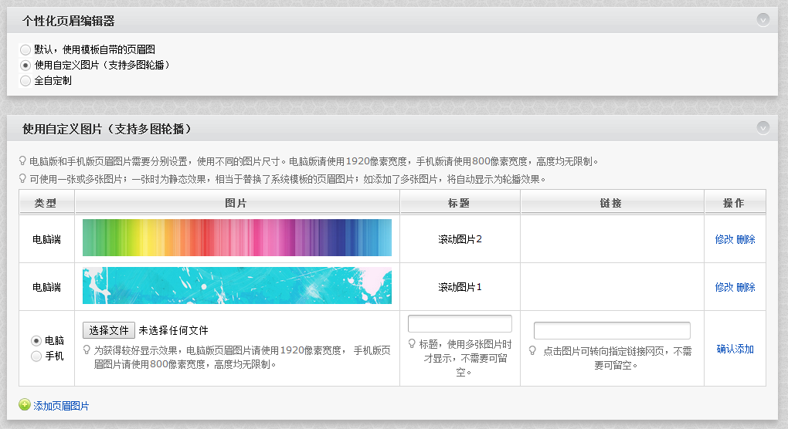Focus the 链接 URL input field
This screenshot has height=429, width=788.
click(612, 331)
